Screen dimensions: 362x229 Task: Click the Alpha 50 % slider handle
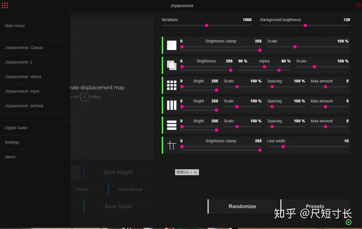264,67
